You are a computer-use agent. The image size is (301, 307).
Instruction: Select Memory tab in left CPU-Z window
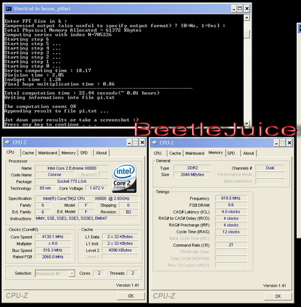click(69, 153)
